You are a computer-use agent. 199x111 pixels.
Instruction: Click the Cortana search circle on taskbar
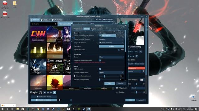click(7, 109)
